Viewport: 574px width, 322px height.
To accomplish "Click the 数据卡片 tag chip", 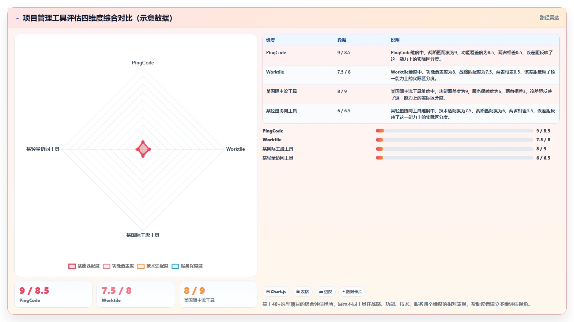I will tap(352, 292).
